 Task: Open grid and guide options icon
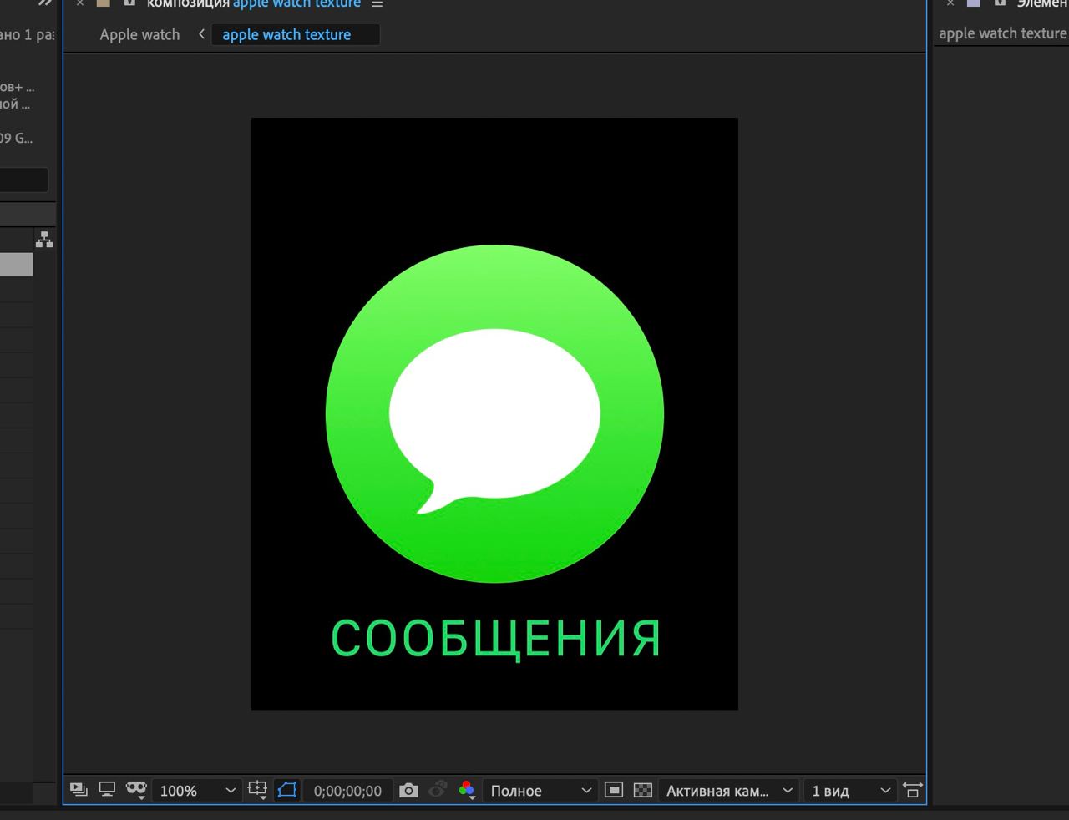click(258, 789)
